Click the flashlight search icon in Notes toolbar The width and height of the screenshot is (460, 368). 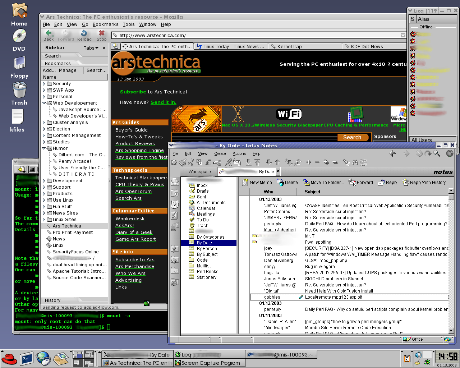346,162
